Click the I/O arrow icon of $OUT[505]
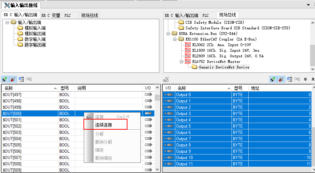315x173 pixels. 148,145
